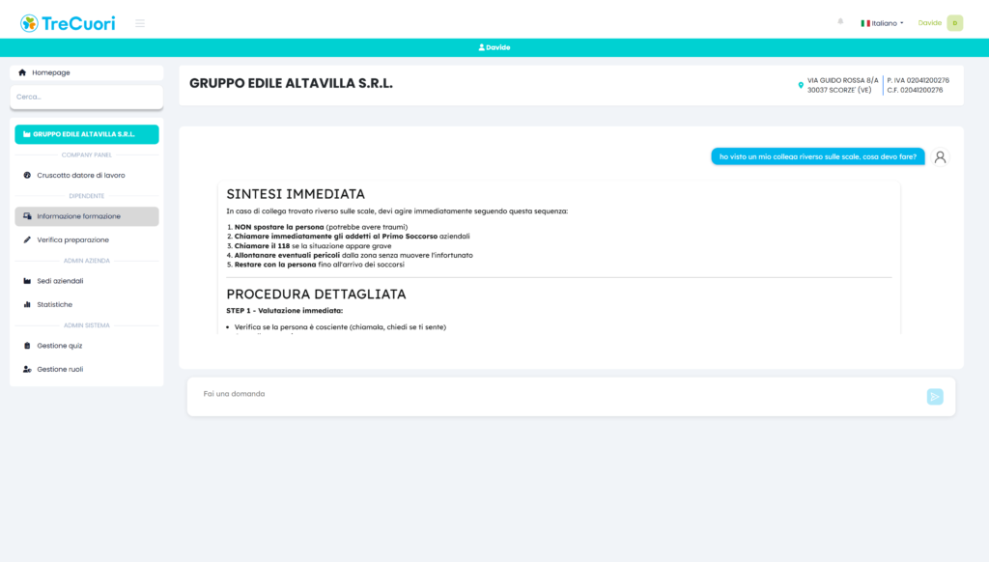The image size is (989, 562).
Task: Click the PROCEDURA DETTAGLIATA heading
Action: point(316,294)
